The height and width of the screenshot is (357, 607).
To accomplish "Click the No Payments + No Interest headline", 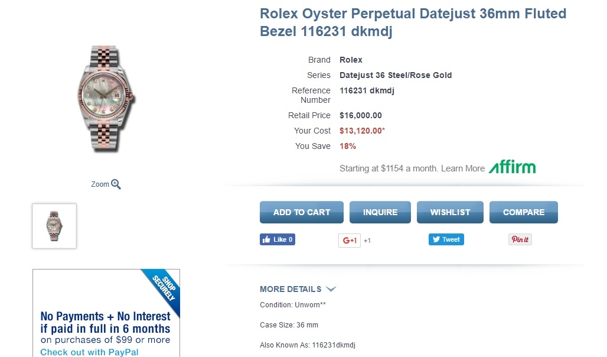I will 105,322.
